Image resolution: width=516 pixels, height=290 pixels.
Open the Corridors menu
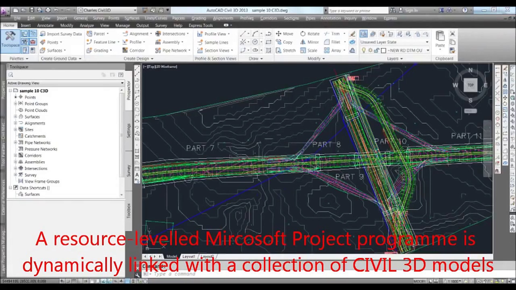[x=268, y=18]
